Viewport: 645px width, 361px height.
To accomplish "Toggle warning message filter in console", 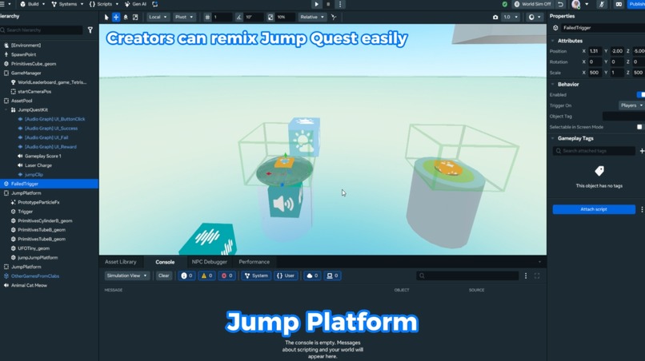I will click(206, 276).
